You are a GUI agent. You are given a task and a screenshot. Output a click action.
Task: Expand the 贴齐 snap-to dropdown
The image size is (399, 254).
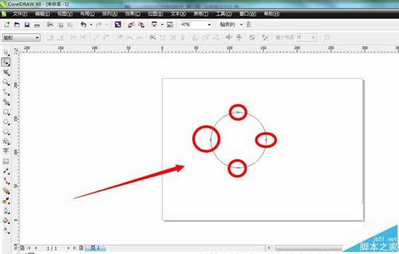[x=241, y=25]
